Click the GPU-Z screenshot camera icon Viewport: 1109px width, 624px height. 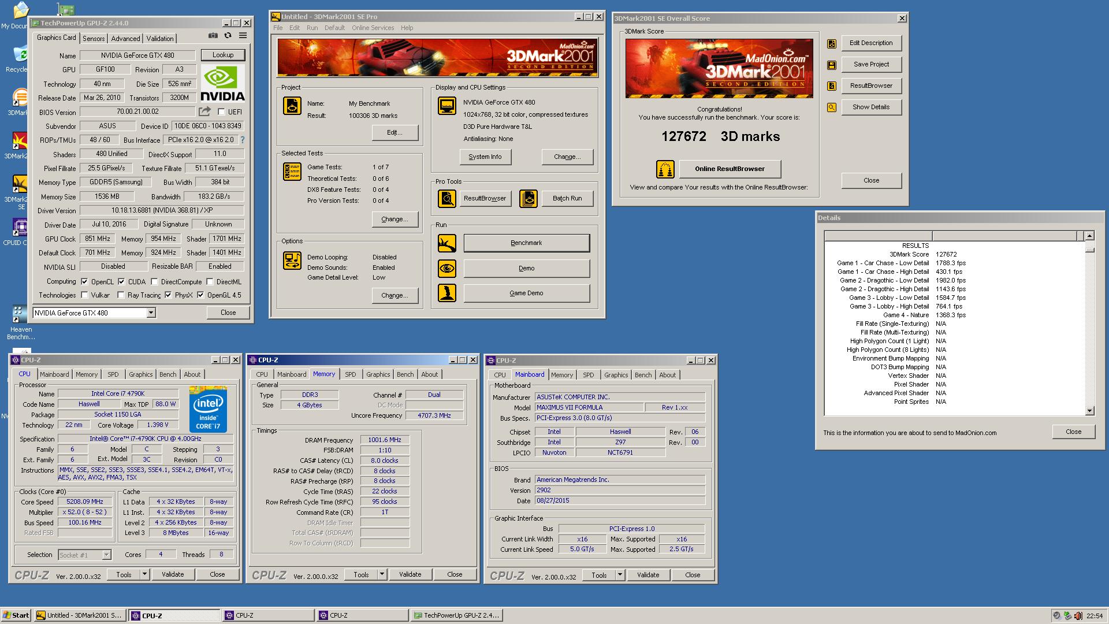[x=213, y=36]
